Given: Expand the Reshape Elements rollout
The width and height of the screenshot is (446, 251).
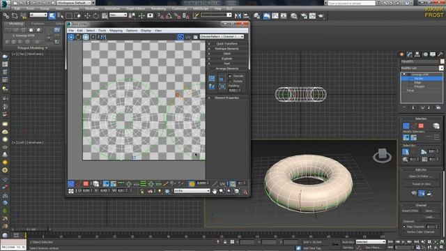Looking at the screenshot, I should pos(226,49).
